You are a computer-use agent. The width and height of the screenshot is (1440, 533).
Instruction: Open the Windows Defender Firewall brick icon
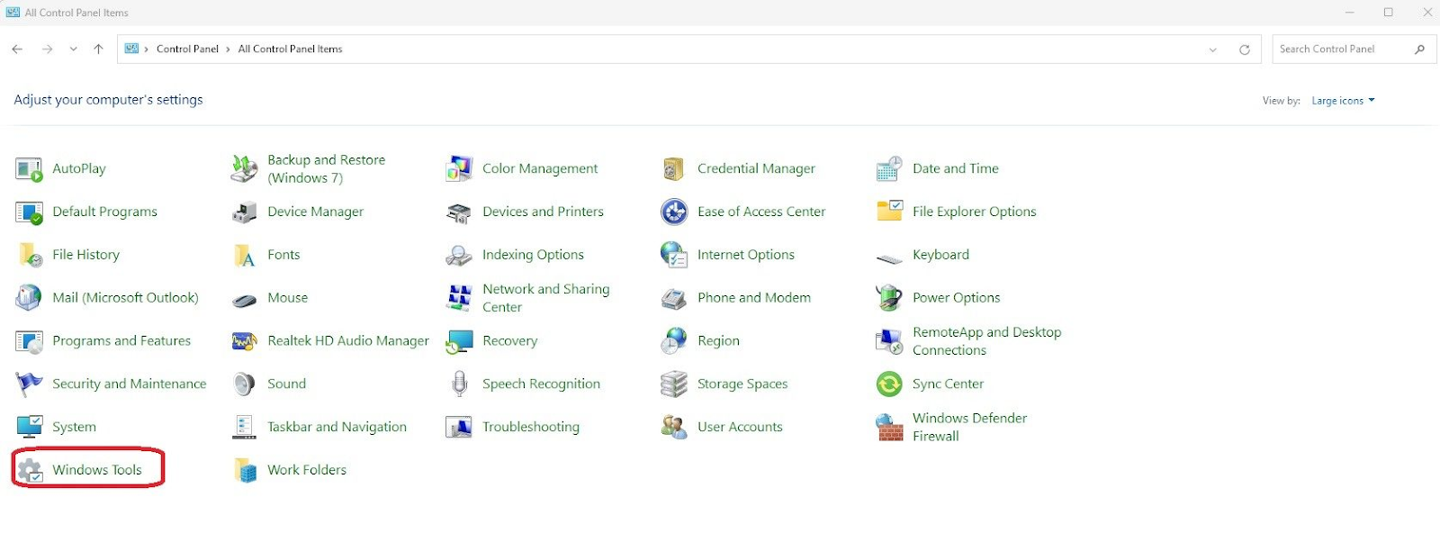pyautogui.click(x=889, y=427)
